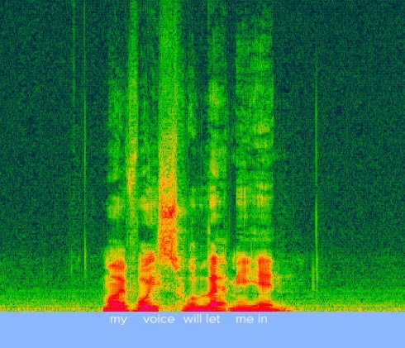Select the word "me" below the spectrogram
This screenshot has width=405, height=348.
coord(245,319)
